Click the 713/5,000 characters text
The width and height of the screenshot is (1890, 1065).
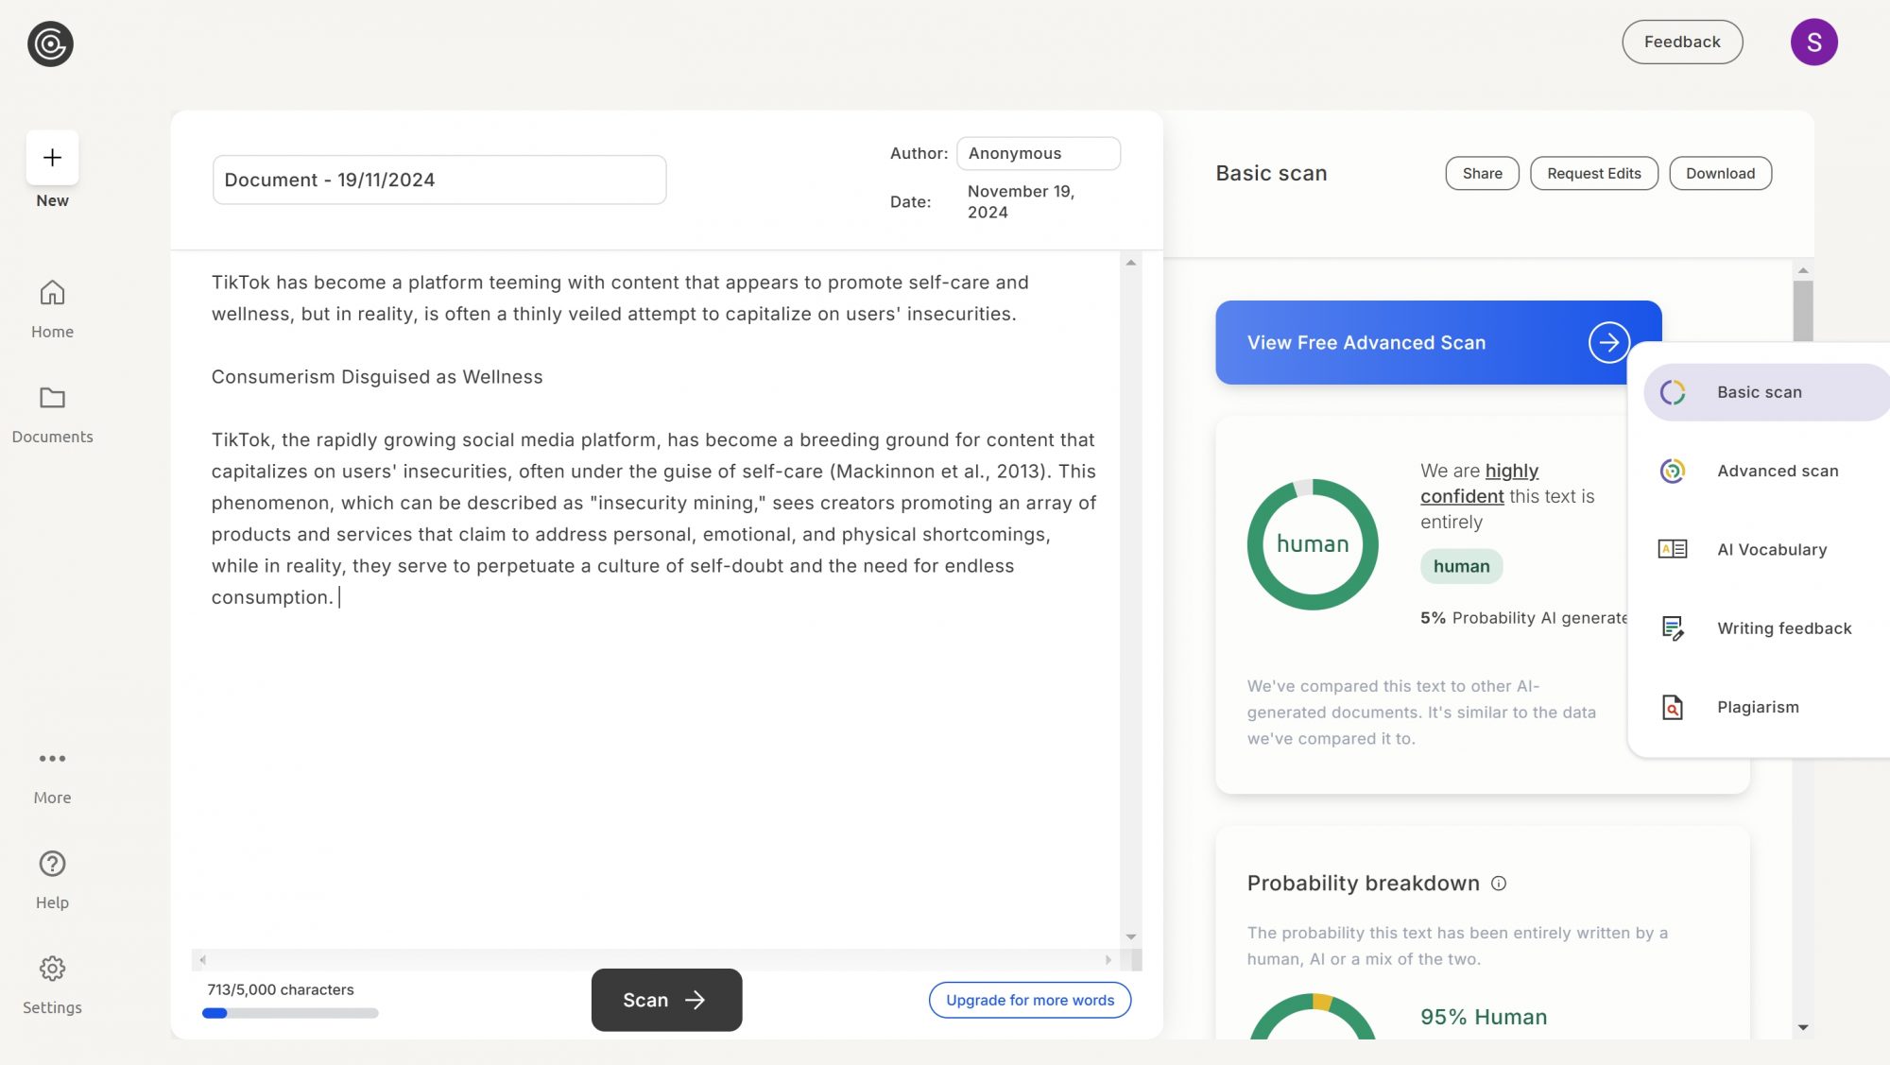click(x=281, y=989)
